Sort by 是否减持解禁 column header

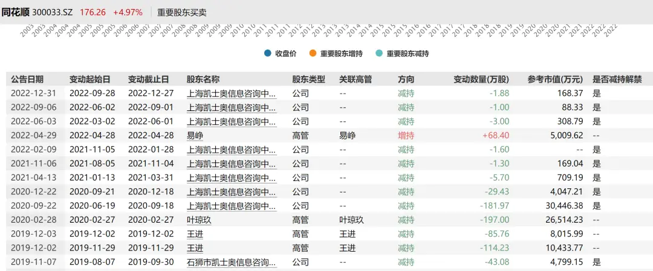(x=617, y=79)
